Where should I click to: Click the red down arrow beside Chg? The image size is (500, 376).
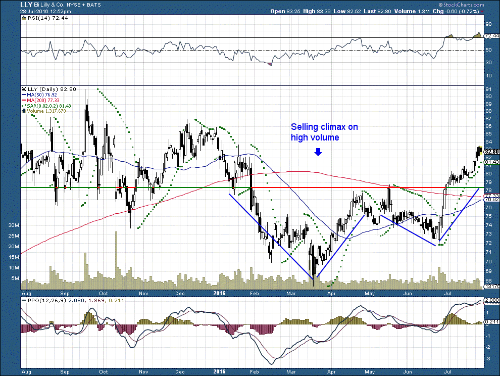tap(482, 12)
